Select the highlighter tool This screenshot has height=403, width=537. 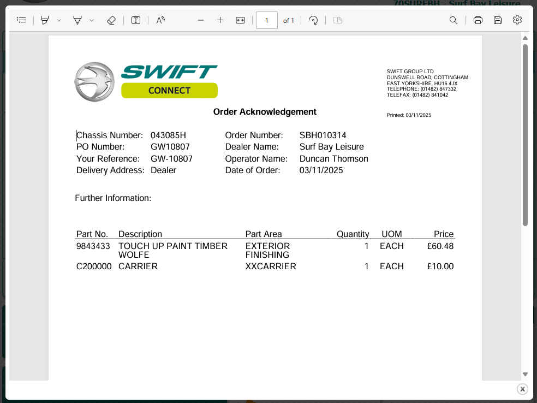(45, 20)
